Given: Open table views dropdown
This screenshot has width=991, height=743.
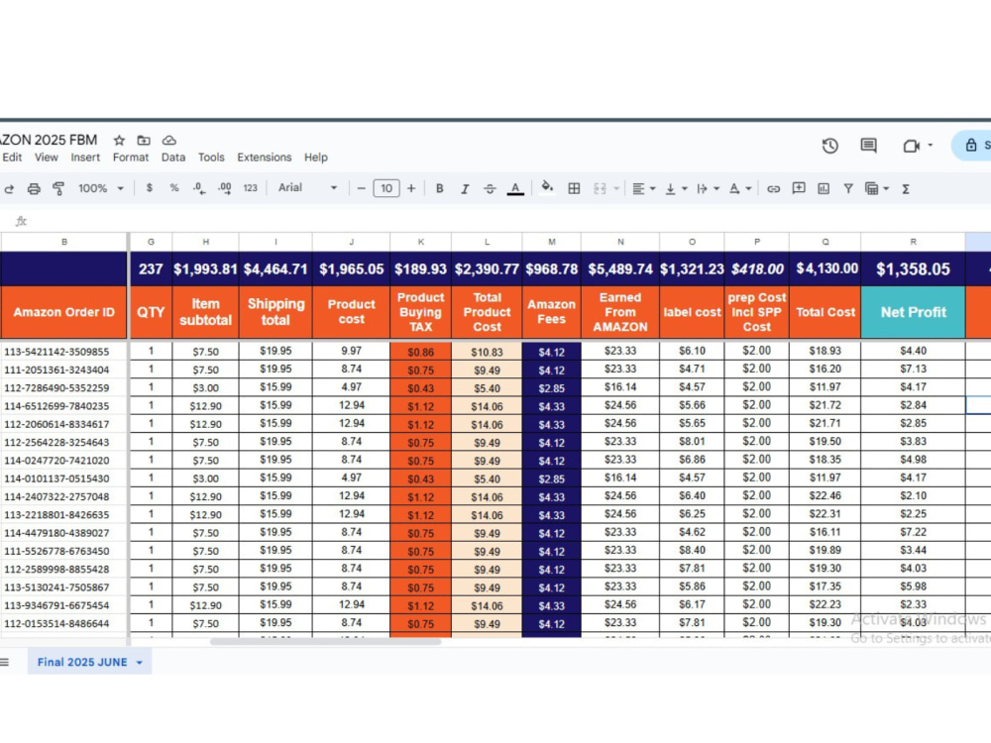Looking at the screenshot, I should (877, 188).
